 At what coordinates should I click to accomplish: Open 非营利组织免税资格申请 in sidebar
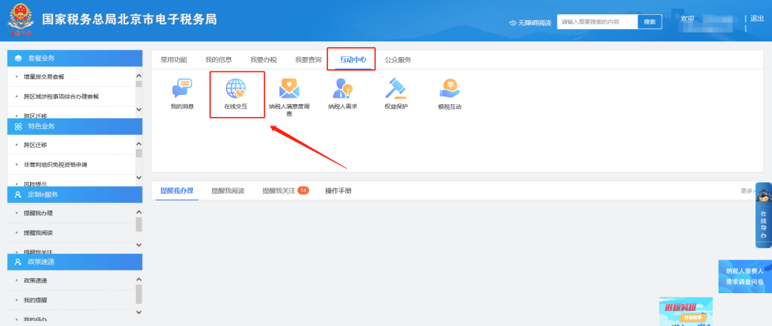(x=55, y=165)
